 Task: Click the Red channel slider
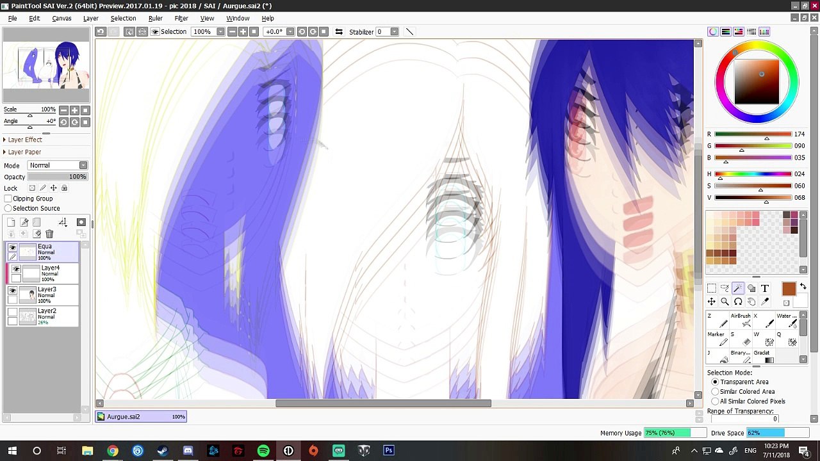(x=753, y=134)
